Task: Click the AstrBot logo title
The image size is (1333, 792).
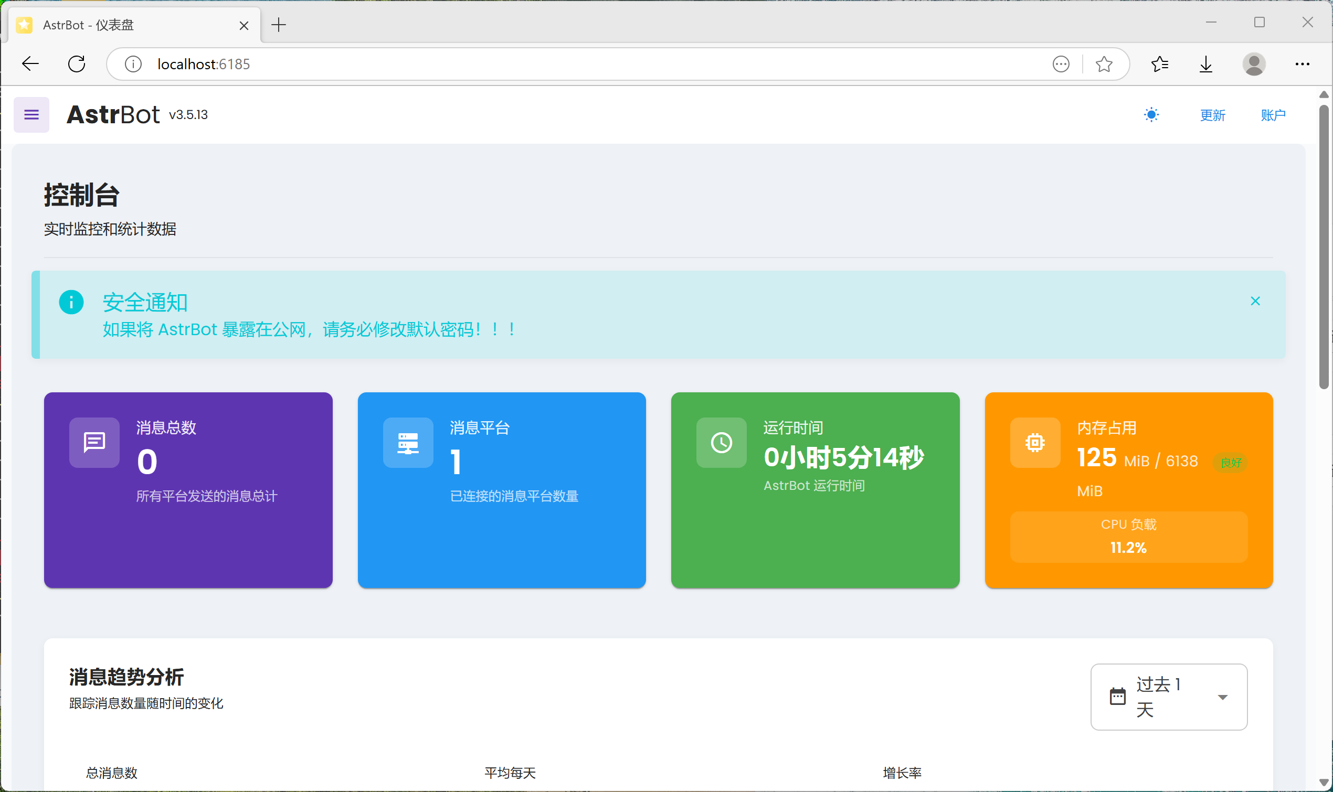Action: click(x=113, y=114)
